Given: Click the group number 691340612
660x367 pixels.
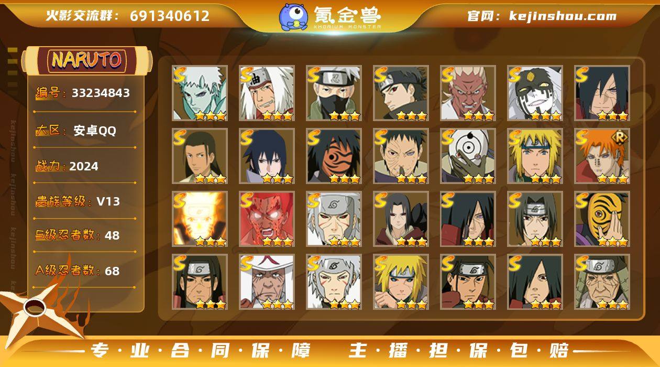Looking at the screenshot, I should pos(170,16).
